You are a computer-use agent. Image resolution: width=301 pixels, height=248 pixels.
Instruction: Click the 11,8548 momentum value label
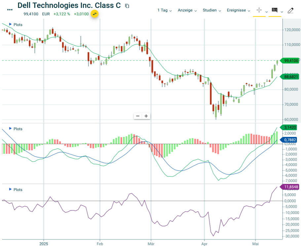[290, 187]
